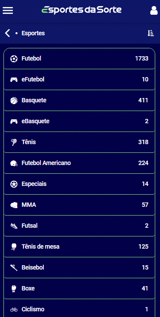Click the 1733 count for Futebol
Screen dimensions: 160x317
[x=142, y=59]
